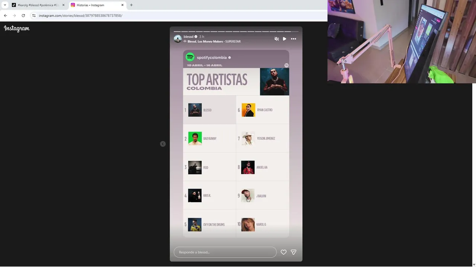Share the story via the paper plane icon

point(293,252)
